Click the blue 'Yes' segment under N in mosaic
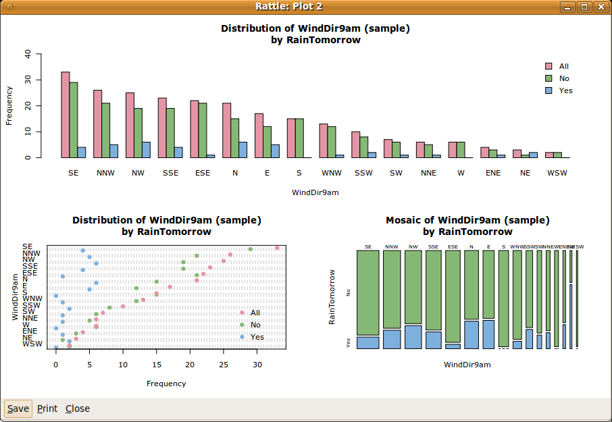This screenshot has width=612, height=422. (x=471, y=336)
